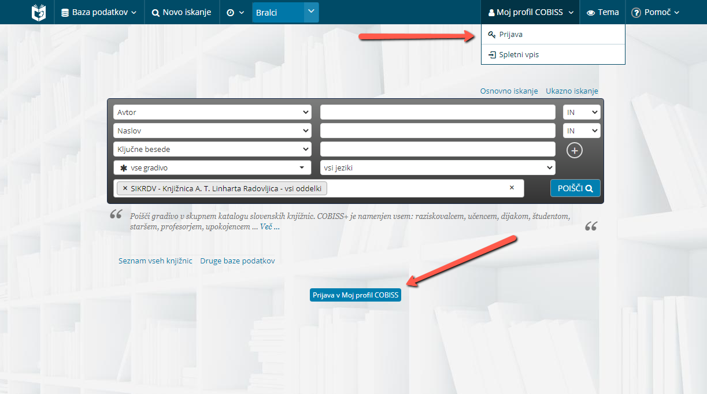Open the Več ... link
This screenshot has height=394, width=707.
(269, 226)
